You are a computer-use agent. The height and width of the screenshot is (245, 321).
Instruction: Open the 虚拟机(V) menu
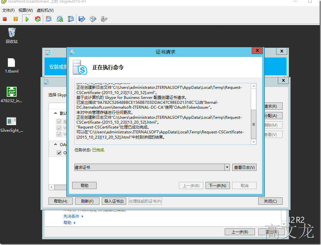tap(45, 10)
